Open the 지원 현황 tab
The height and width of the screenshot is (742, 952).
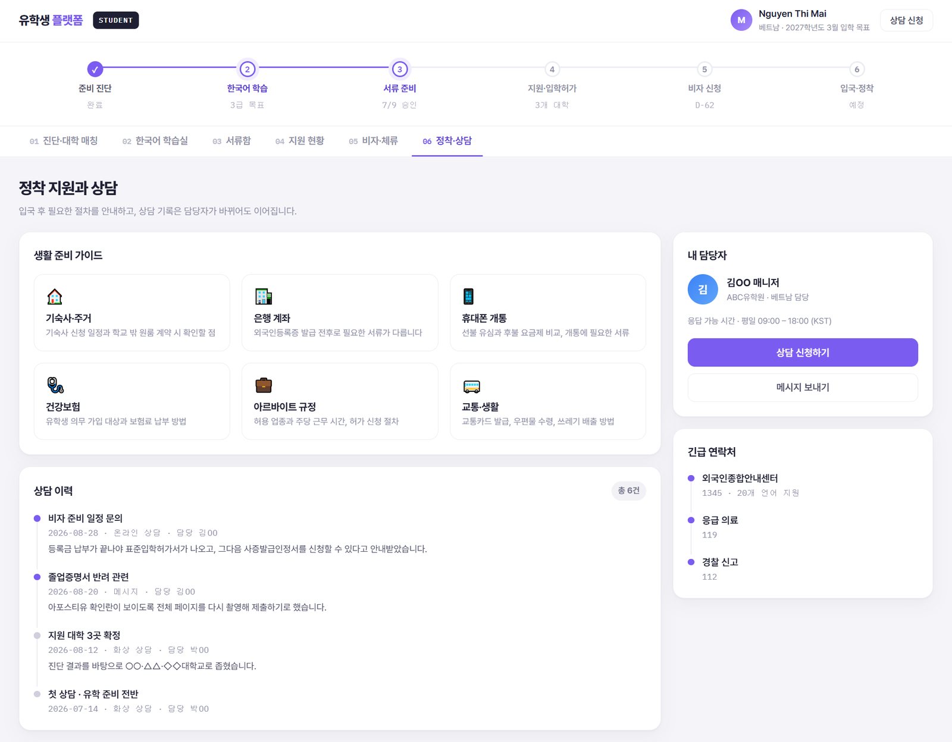[300, 141]
